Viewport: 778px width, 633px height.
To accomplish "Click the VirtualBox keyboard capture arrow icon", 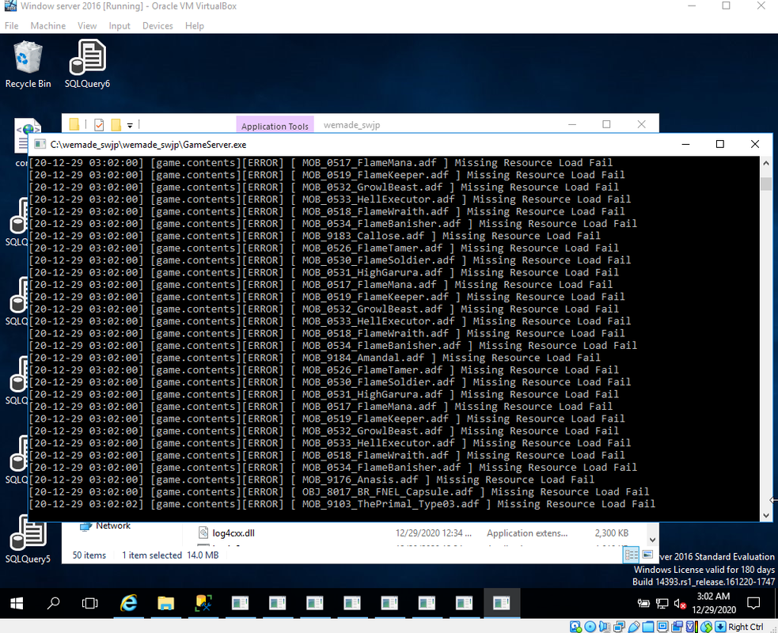I will (720, 627).
